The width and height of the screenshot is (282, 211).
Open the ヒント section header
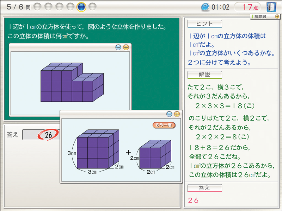coord(204,24)
